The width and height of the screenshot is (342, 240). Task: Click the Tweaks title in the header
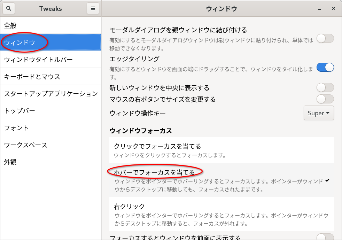pyautogui.click(x=50, y=9)
